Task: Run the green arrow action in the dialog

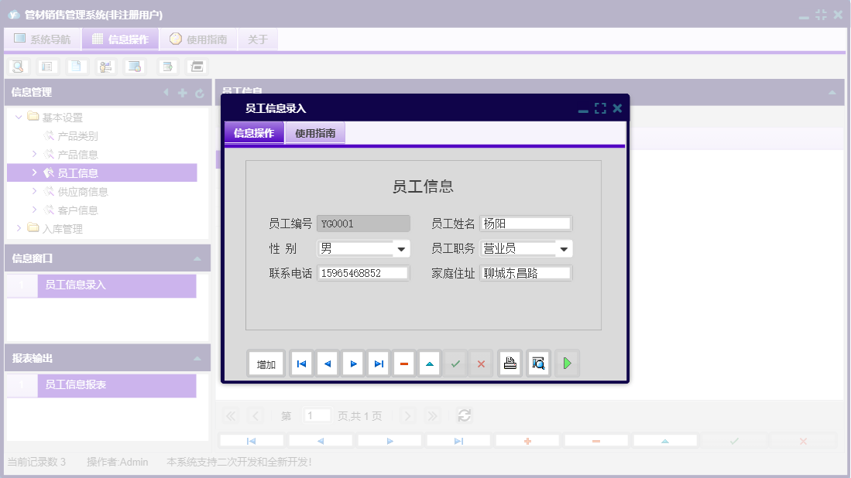Action: tap(567, 363)
